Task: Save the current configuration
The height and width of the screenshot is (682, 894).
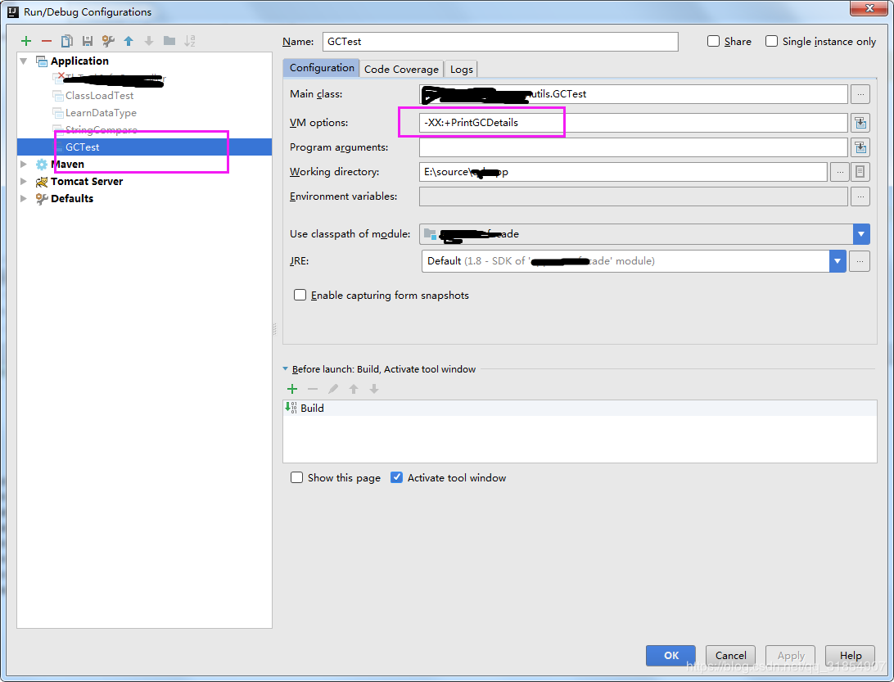Action: pyautogui.click(x=87, y=40)
